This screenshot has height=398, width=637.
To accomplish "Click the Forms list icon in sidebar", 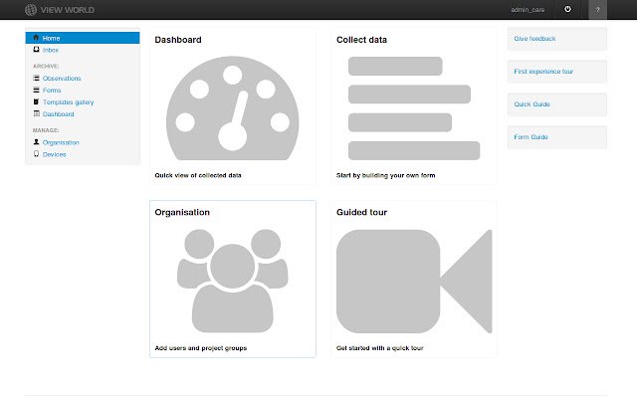I will pyautogui.click(x=36, y=90).
